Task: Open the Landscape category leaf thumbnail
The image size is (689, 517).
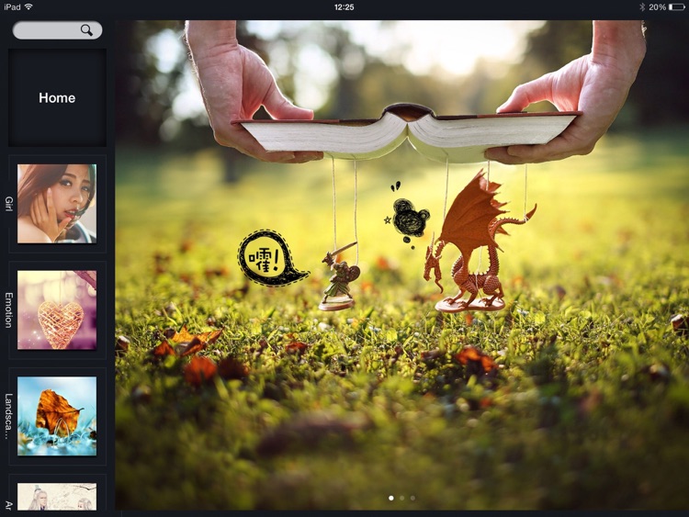Action: click(x=57, y=416)
